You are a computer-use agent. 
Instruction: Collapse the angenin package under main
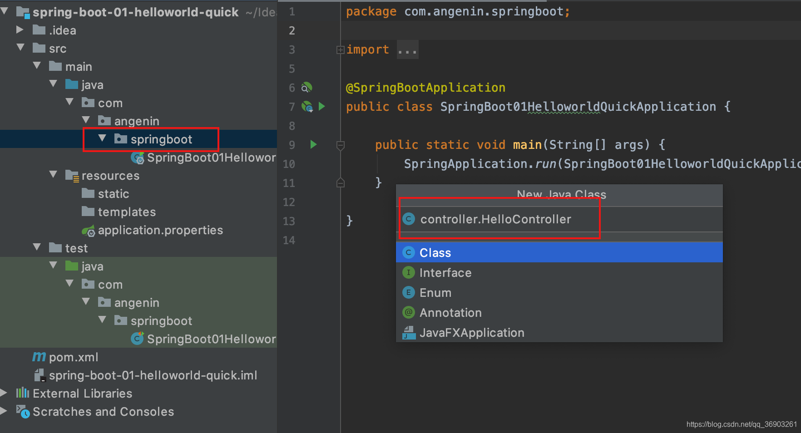tap(86, 120)
